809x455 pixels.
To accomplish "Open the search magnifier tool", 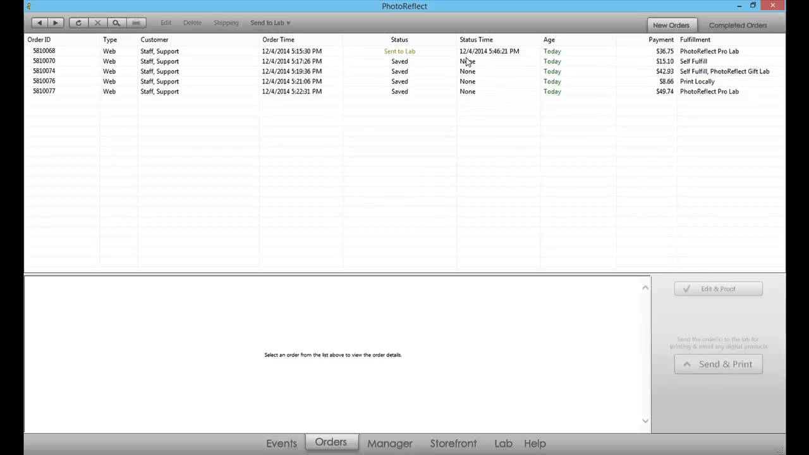I will pos(116,23).
